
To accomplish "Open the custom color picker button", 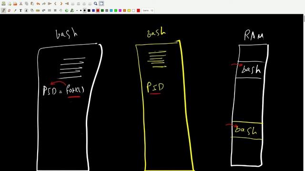I will click(x=138, y=10).
